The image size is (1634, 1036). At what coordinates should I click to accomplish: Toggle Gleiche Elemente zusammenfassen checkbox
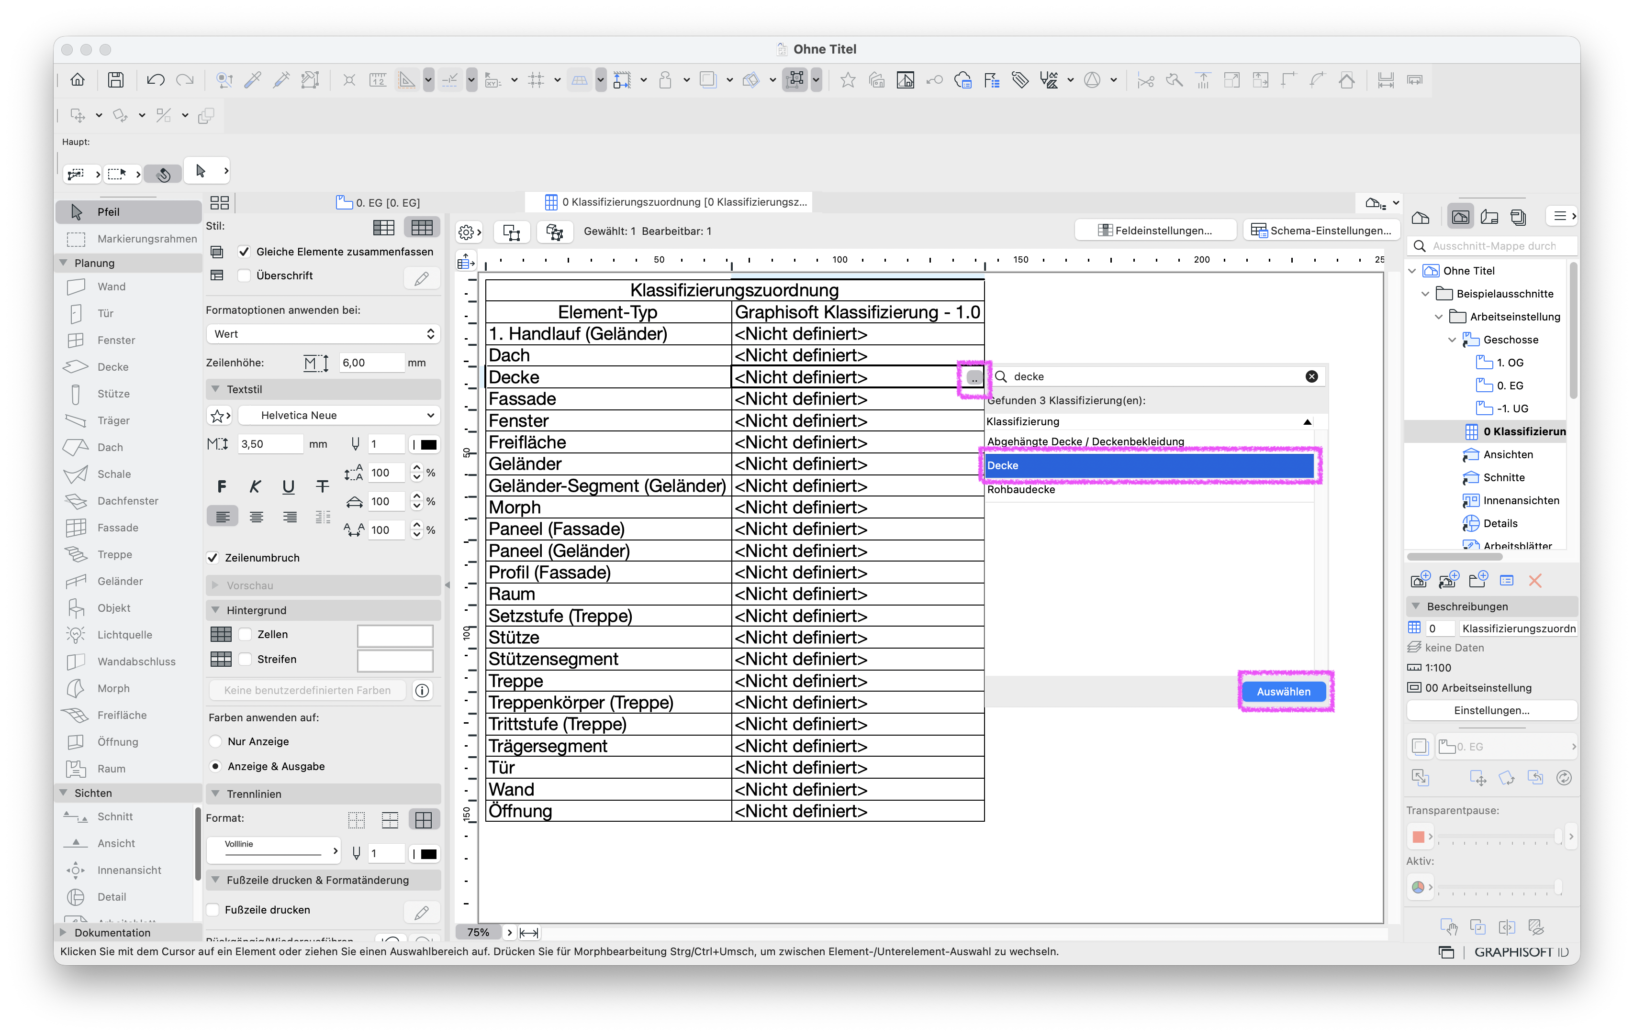coord(244,252)
